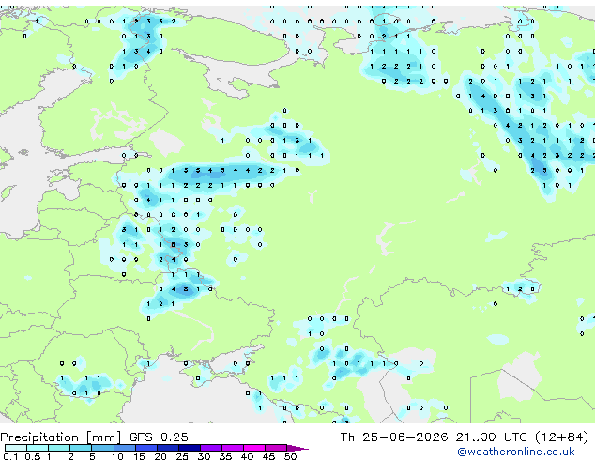Click the 'GFS 0.25' model label
The image size is (595, 460).
point(159,437)
